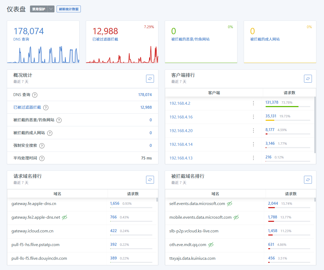Click request count 766
The height and width of the screenshot is (270, 324).
coord(113,217)
